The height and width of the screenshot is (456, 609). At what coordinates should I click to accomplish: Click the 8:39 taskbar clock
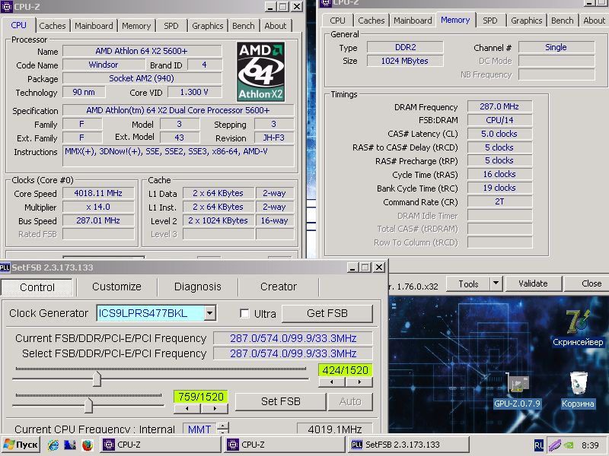(x=590, y=445)
